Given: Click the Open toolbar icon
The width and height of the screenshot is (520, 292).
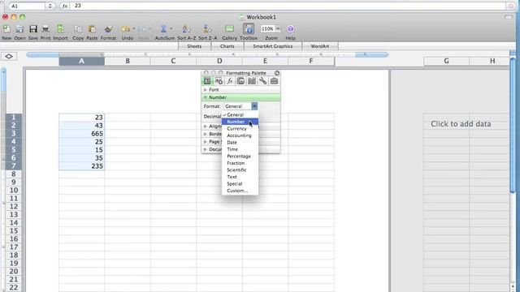Looking at the screenshot, I should [19, 29].
